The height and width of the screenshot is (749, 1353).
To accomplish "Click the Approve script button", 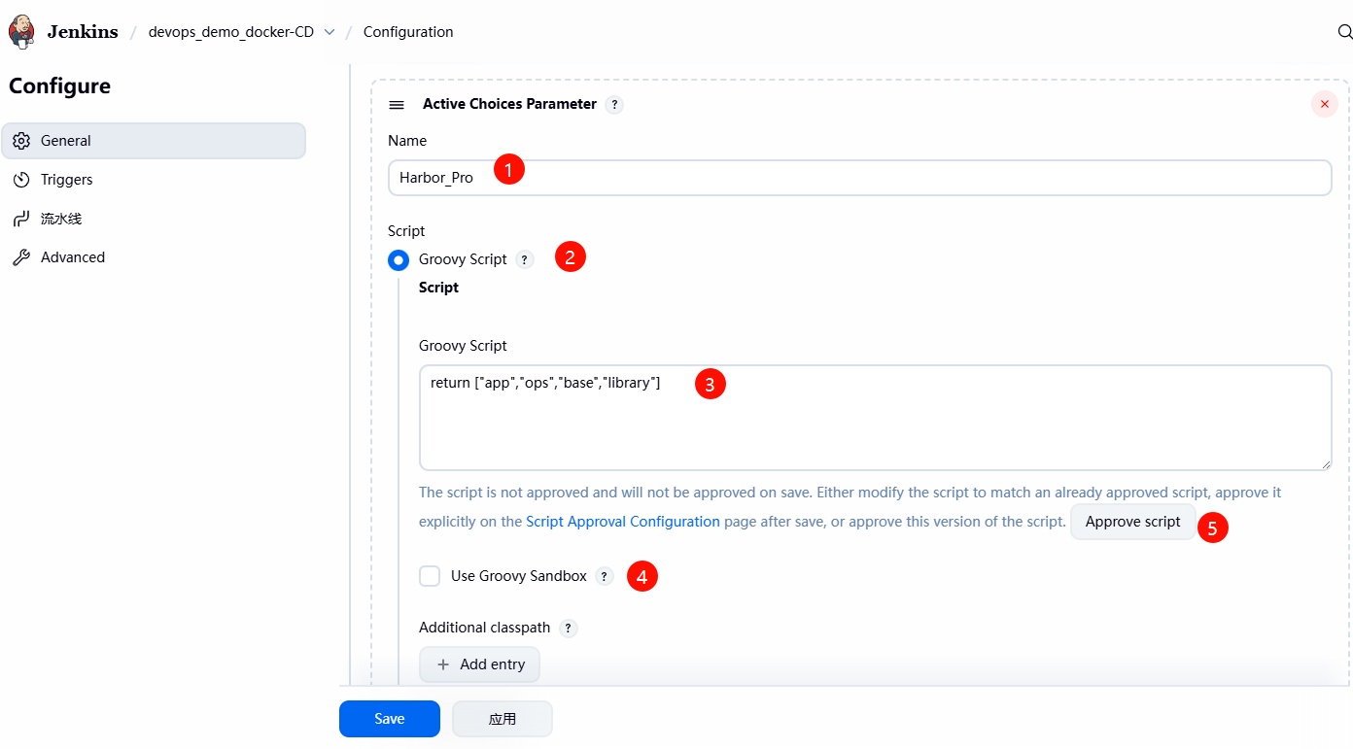I will pos(1132,522).
